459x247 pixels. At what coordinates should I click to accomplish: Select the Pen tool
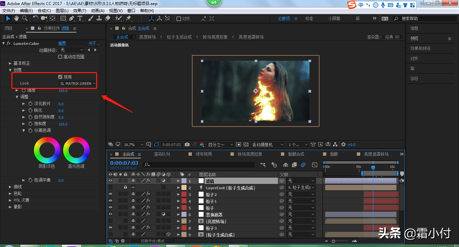72,18
